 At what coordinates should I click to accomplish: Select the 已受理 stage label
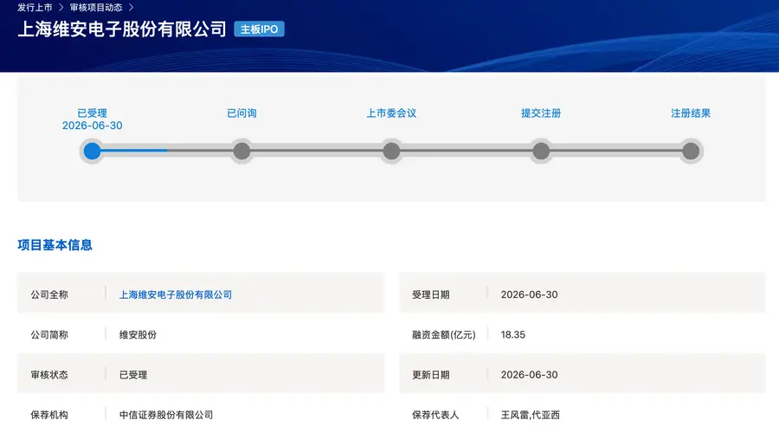[x=92, y=113]
